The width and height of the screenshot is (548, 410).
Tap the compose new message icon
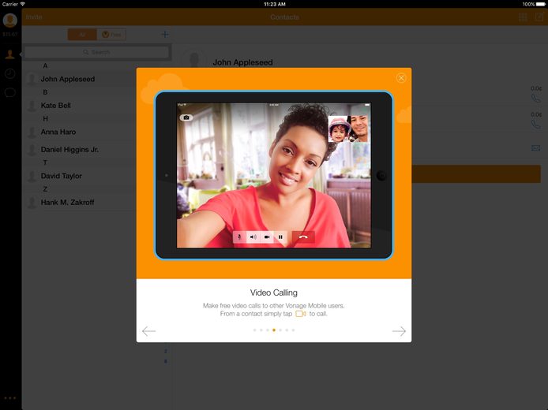coord(539,17)
